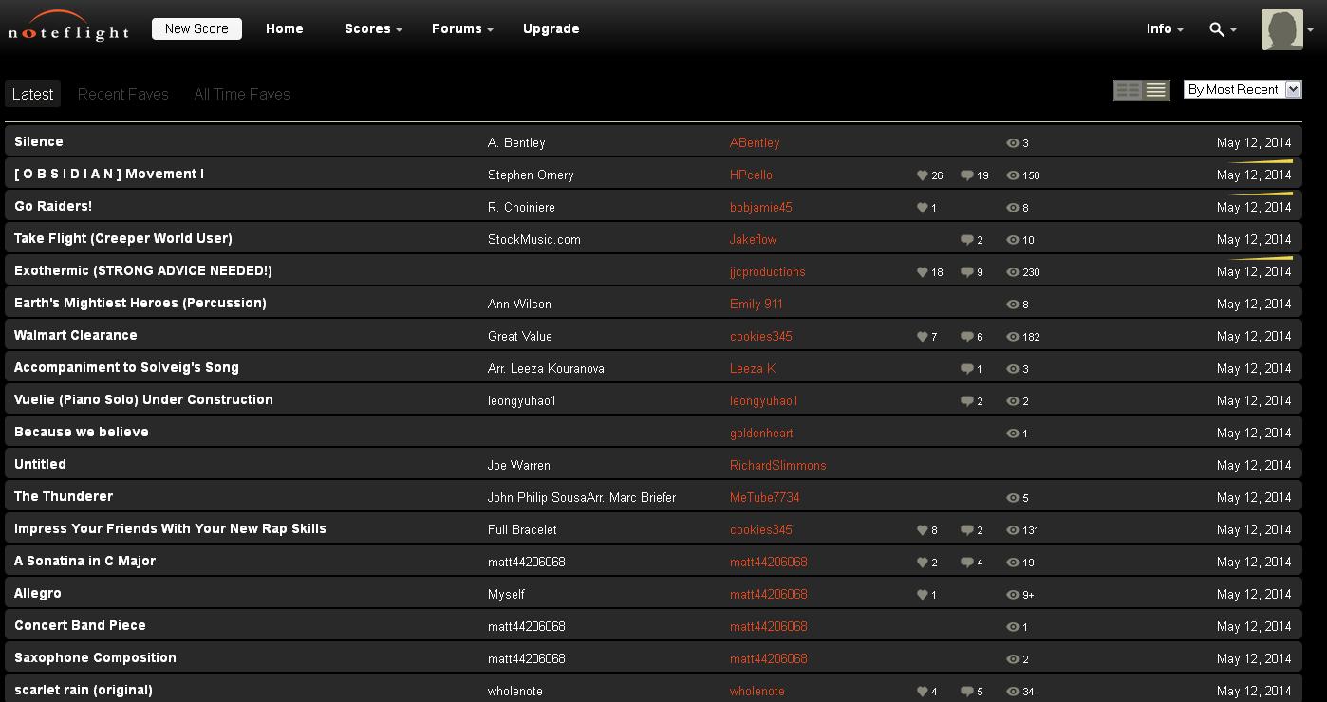Viewport: 1327px width, 702px height.
Task: Open the Because we believe score
Action: (82, 433)
